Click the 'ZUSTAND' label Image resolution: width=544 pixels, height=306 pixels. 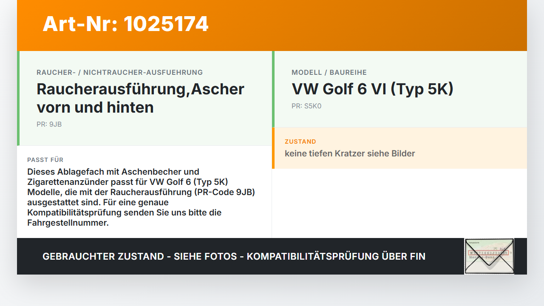coord(300,142)
